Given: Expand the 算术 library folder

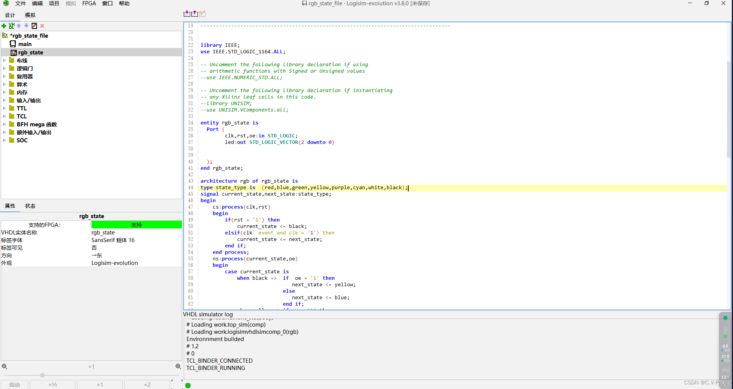Looking at the screenshot, I should click(5, 84).
